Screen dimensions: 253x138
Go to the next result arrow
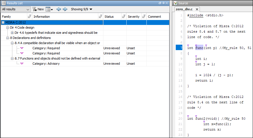tap(65, 9)
